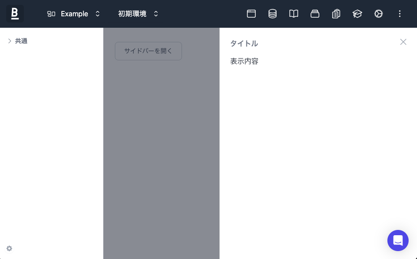This screenshot has width=417, height=259.
Task: Open the storage drawer icon
Action: [x=315, y=14]
